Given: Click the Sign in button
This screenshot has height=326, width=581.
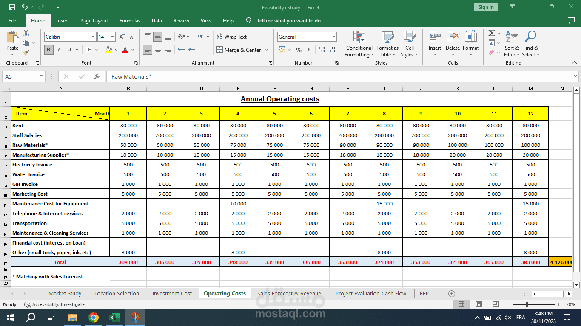Looking at the screenshot, I should (486, 7).
